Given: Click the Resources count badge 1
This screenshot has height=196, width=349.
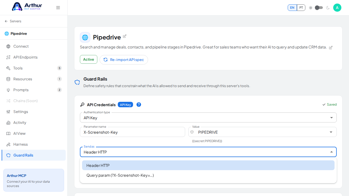Looking at the screenshot, I should coord(59,79).
